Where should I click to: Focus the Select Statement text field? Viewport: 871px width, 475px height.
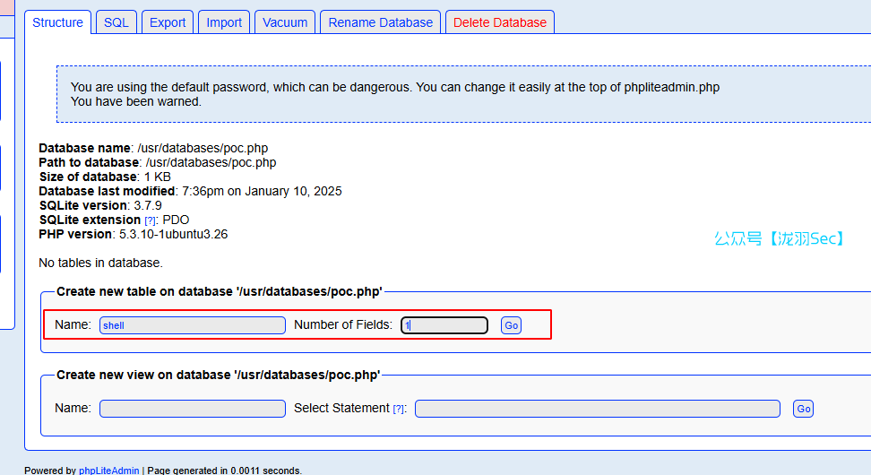(597, 409)
